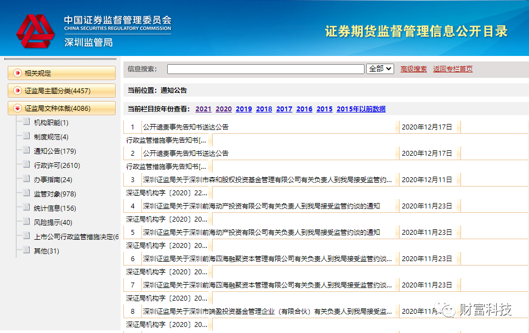Click the page icon next to 监管对象(978)
Image resolution: width=529 pixels, height=333 pixels.
point(26,193)
